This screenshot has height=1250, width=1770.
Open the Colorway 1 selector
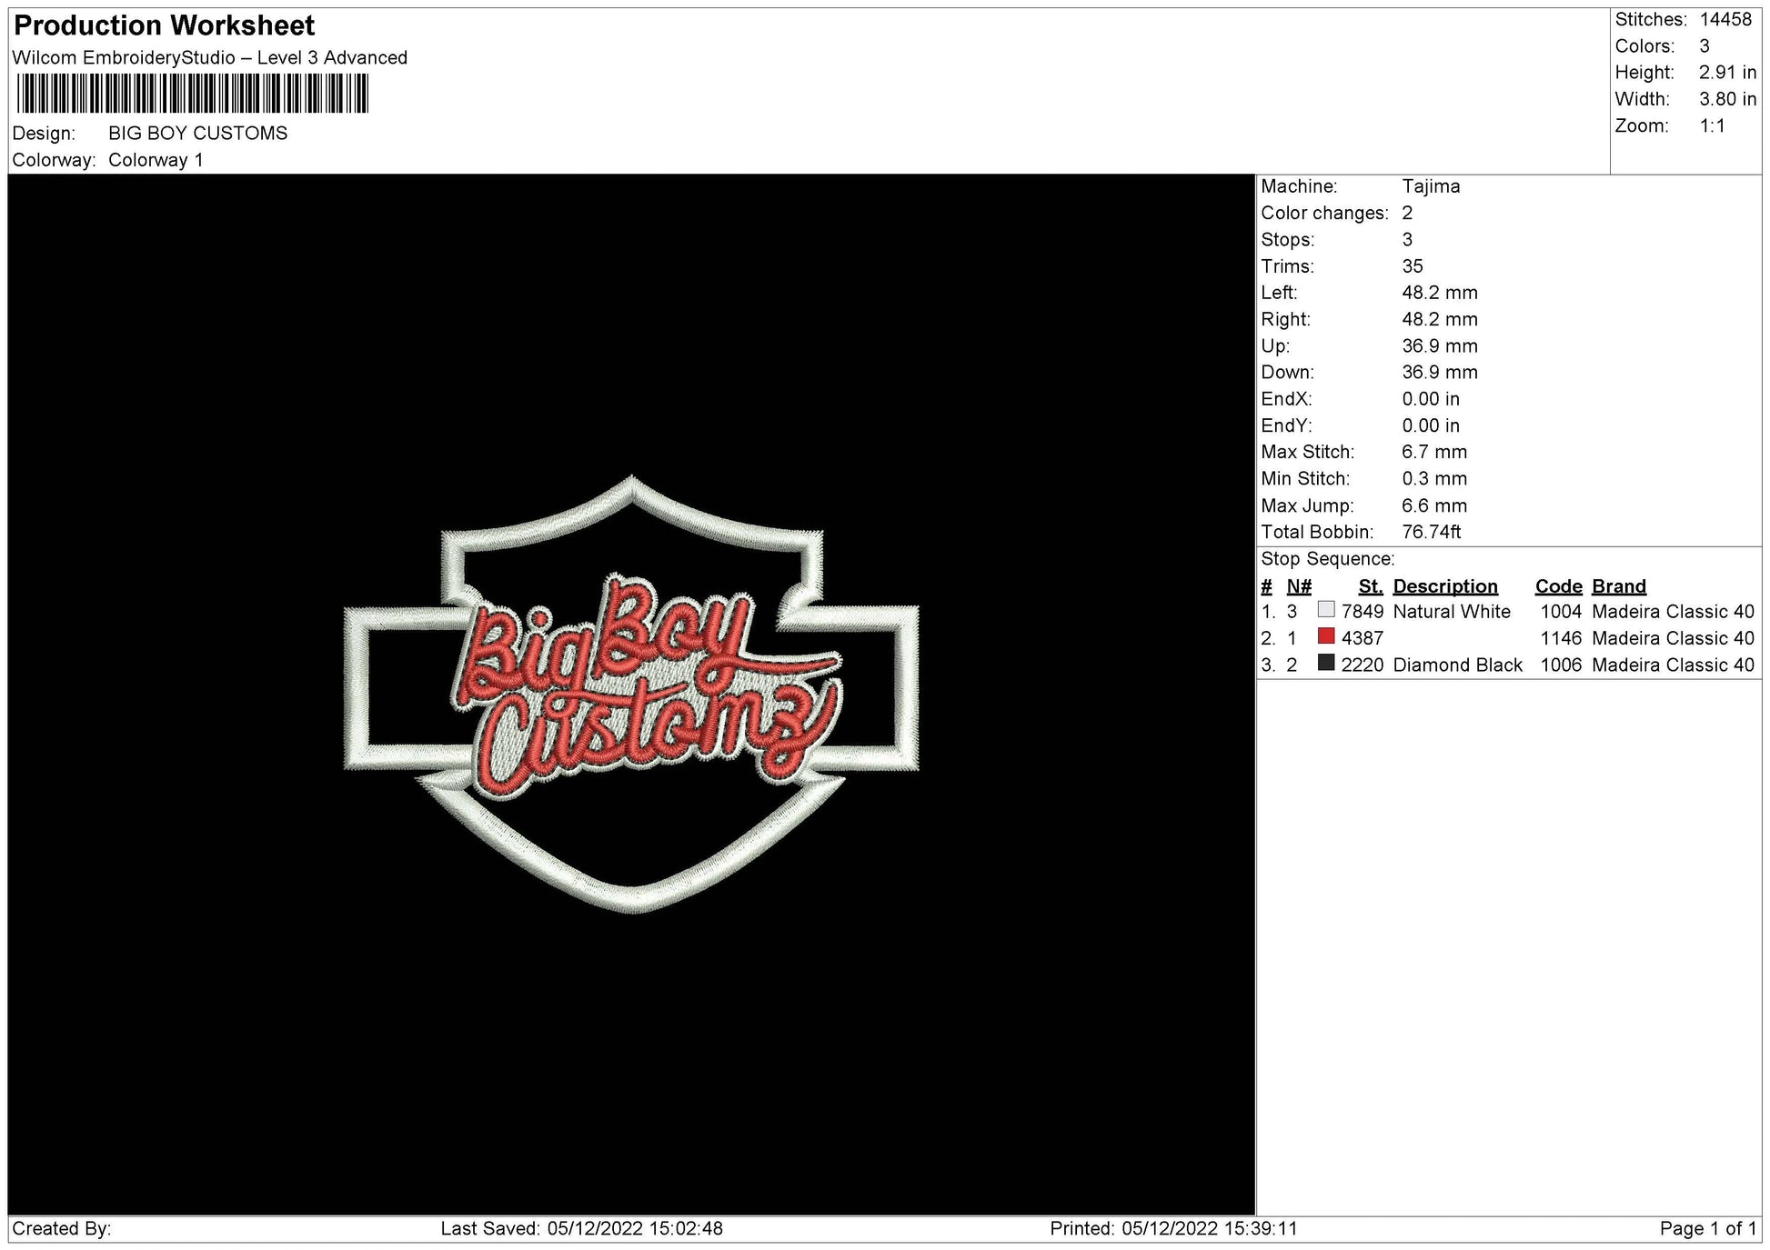click(158, 160)
